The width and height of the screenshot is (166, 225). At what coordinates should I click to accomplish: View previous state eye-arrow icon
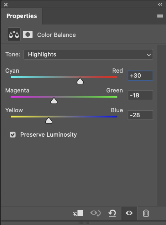[96, 213]
